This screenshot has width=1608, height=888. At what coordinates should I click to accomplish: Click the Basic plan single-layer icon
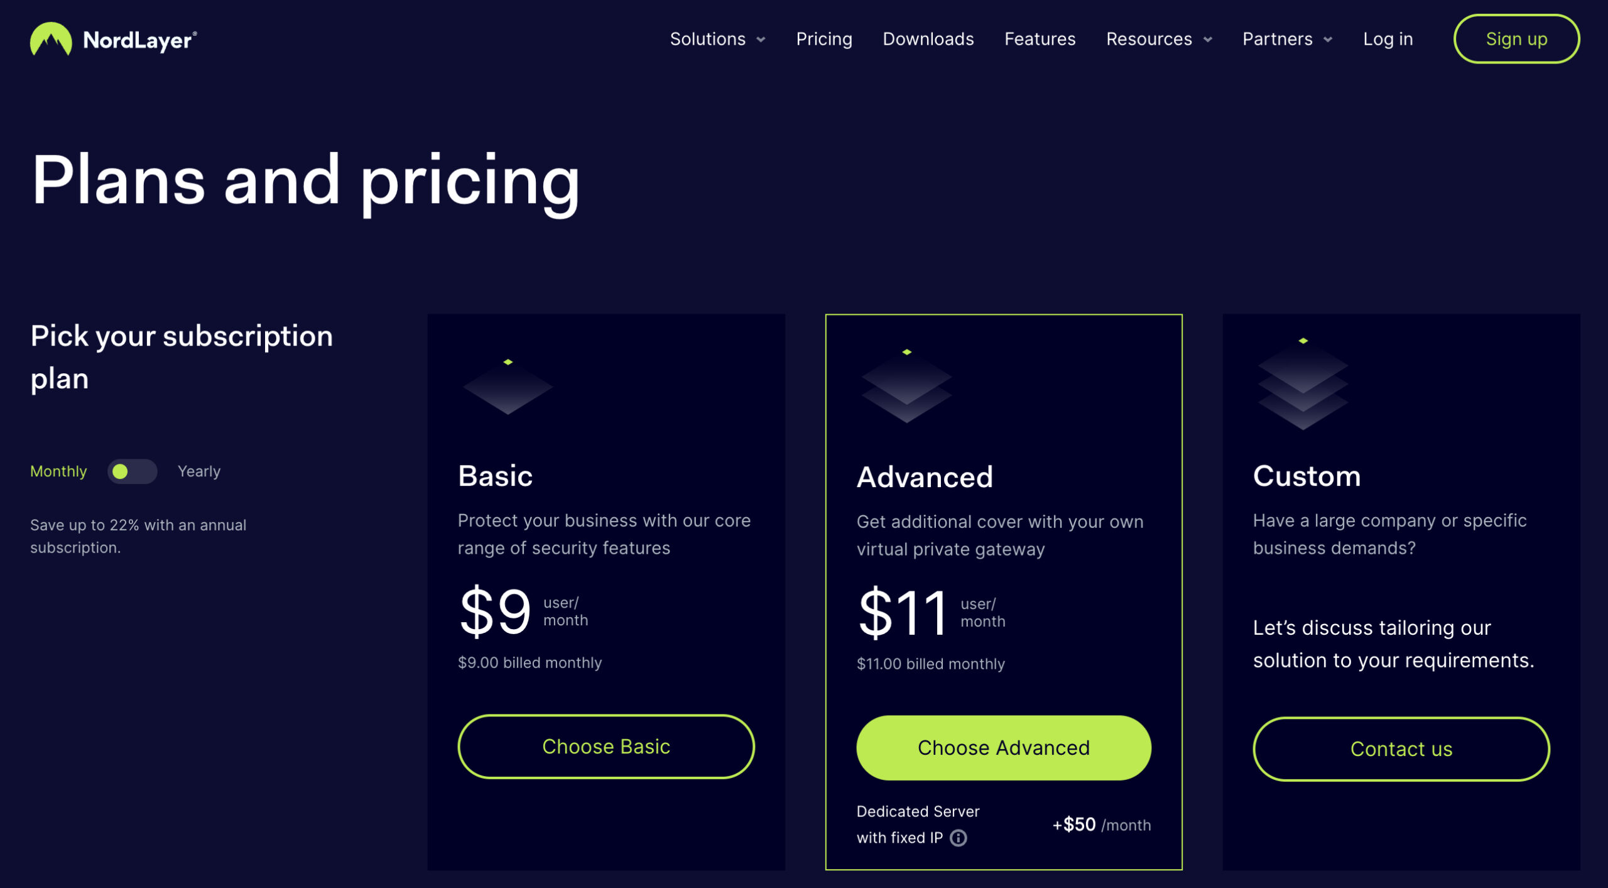(508, 386)
